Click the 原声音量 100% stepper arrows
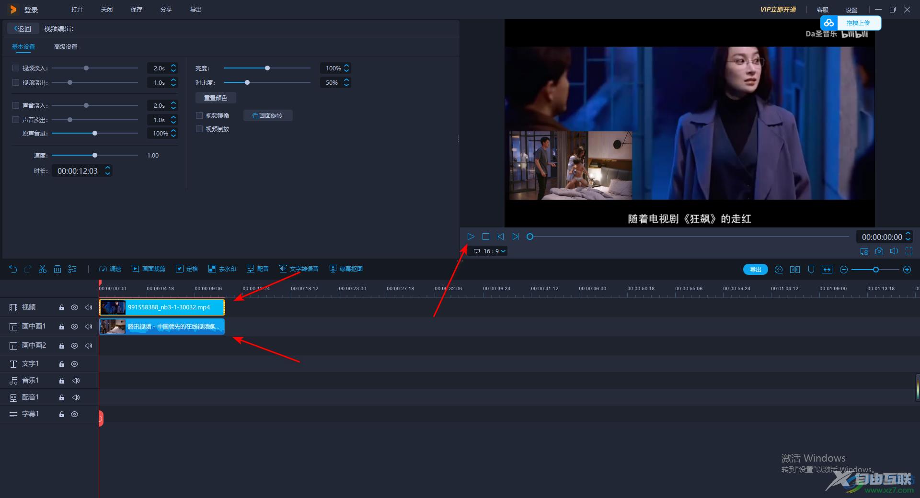The height and width of the screenshot is (498, 920). (173, 133)
